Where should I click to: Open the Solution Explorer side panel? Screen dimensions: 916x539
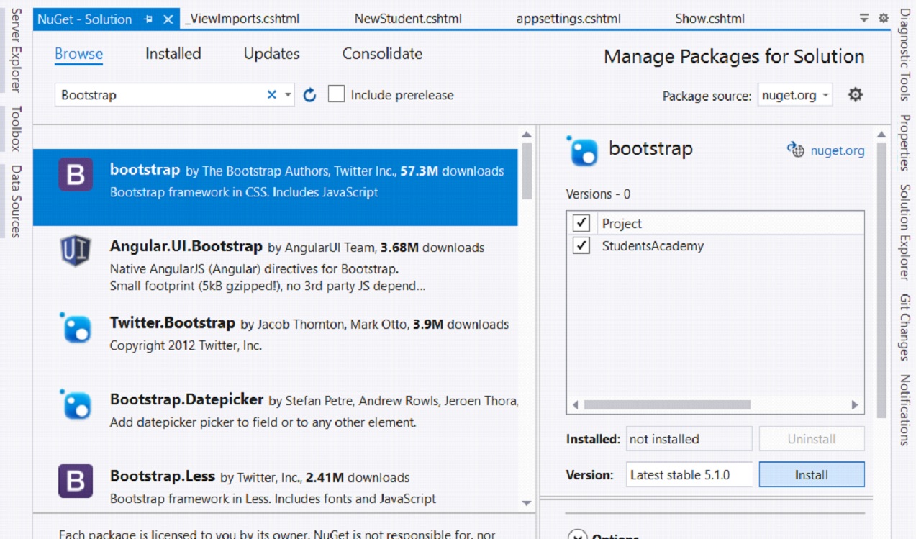pos(905,232)
